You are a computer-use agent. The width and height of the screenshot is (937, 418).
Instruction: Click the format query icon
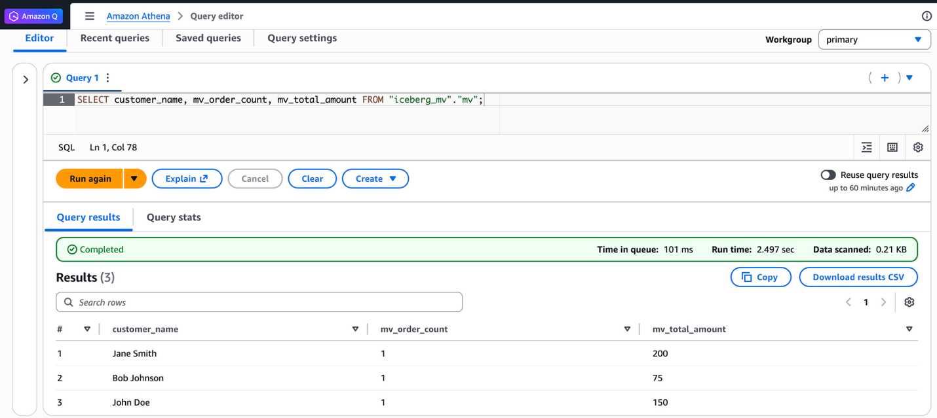[866, 148]
